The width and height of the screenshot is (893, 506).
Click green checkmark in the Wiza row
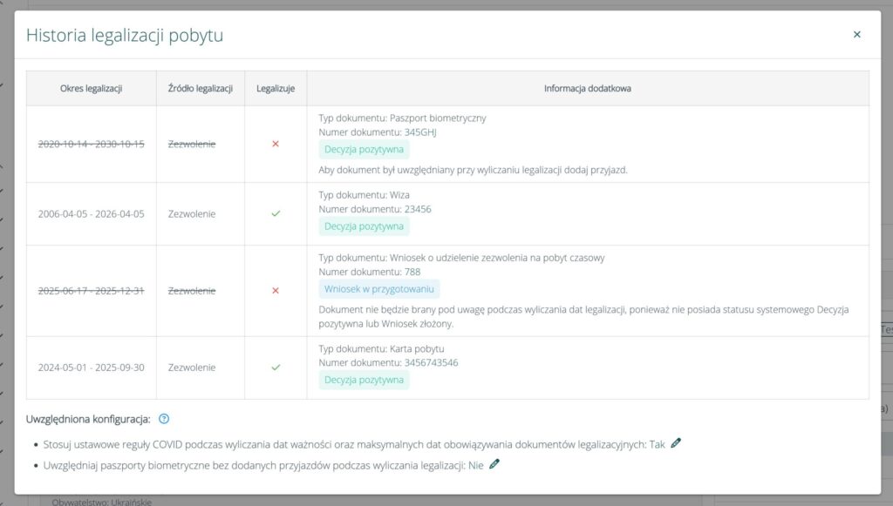(x=276, y=213)
